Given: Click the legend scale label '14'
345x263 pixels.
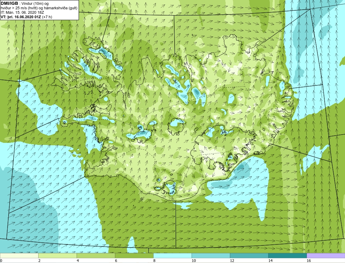Looking at the screenshot, I should (270, 261).
